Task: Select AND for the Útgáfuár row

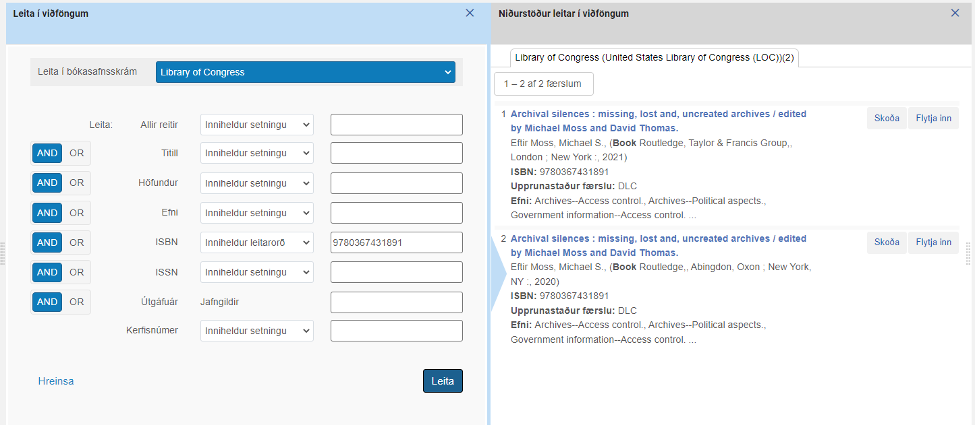Action: pos(47,302)
